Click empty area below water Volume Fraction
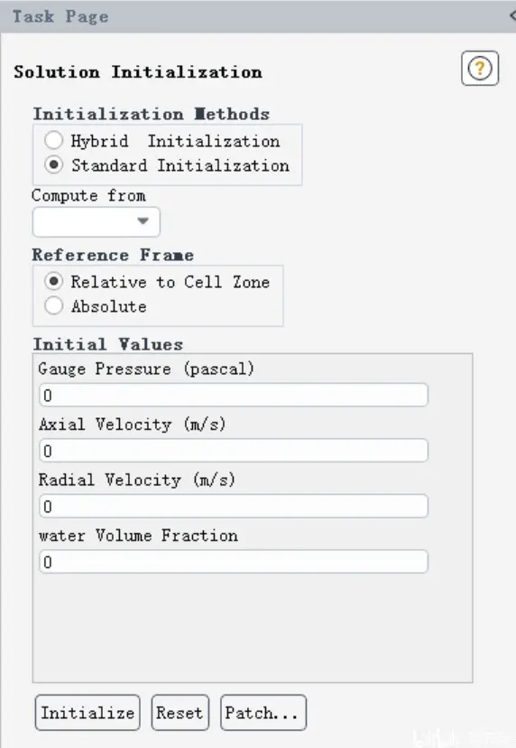This screenshot has width=516, height=748. click(x=253, y=627)
